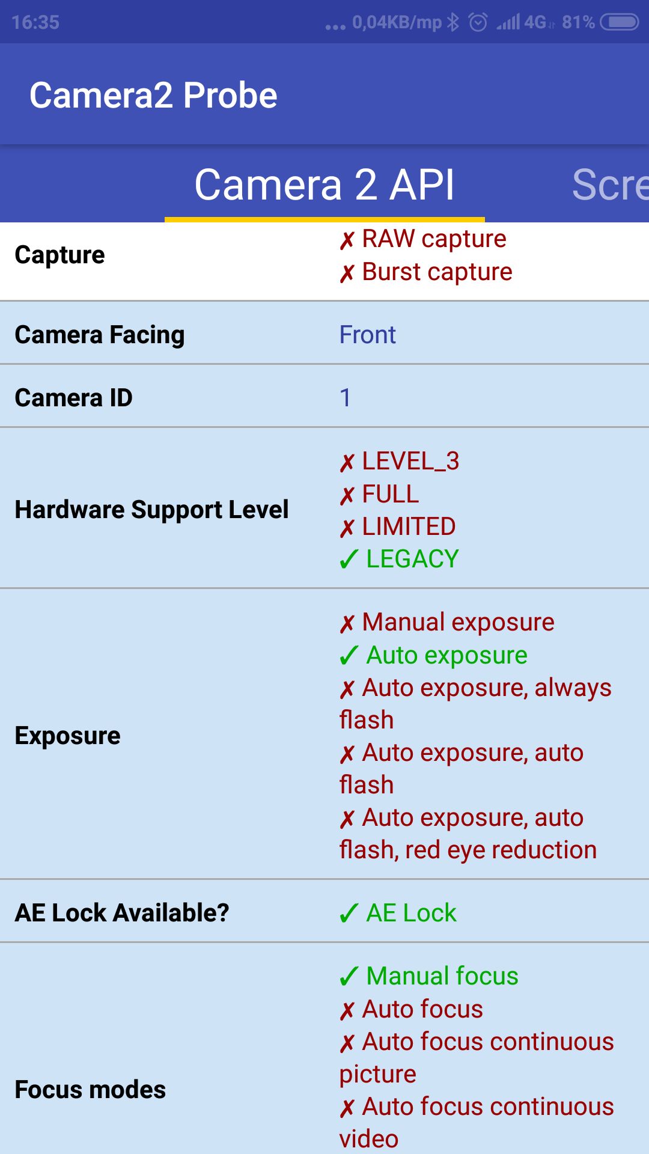The image size is (649, 1154).
Task: Tap the Hardware Support Level label
Action: point(151,510)
